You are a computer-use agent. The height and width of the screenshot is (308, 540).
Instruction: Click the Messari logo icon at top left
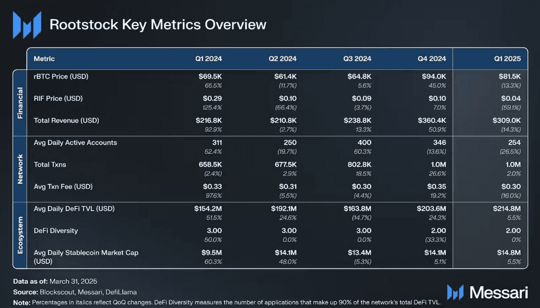point(27,25)
